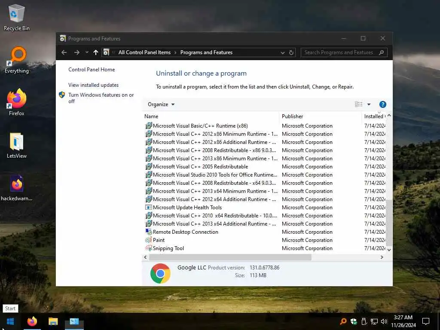Open the network tray icon
Viewport: 440px width, 330px height.
coord(374,321)
